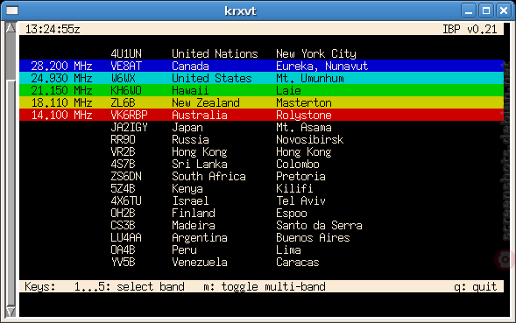Click the scrollbar up arrow

tap(11, 28)
